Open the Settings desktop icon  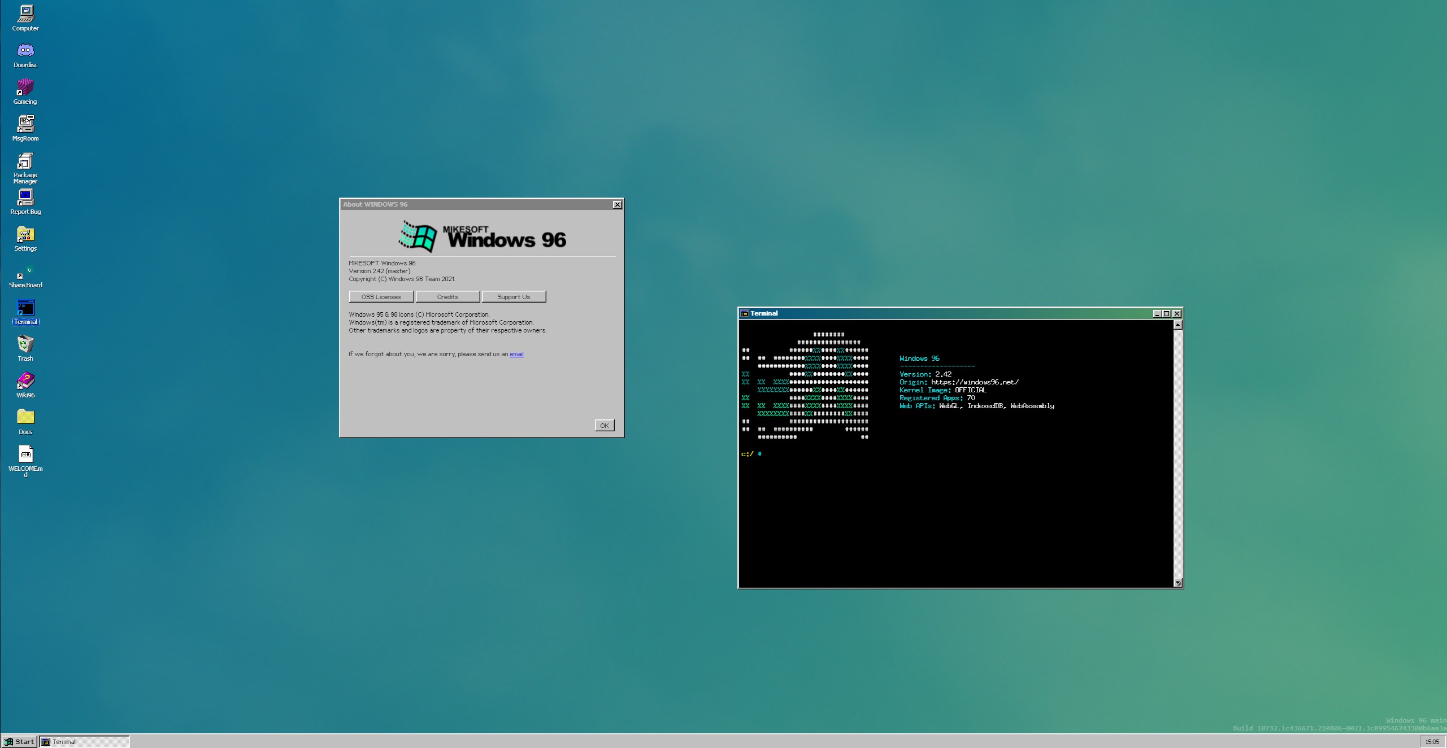[x=25, y=238]
